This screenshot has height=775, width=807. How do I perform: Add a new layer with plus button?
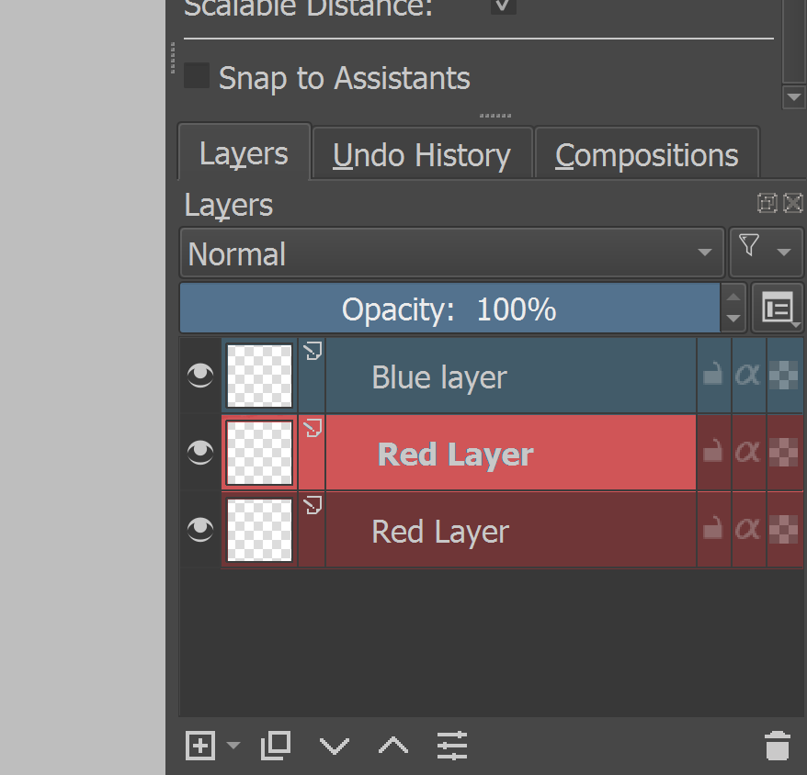pyautogui.click(x=200, y=746)
